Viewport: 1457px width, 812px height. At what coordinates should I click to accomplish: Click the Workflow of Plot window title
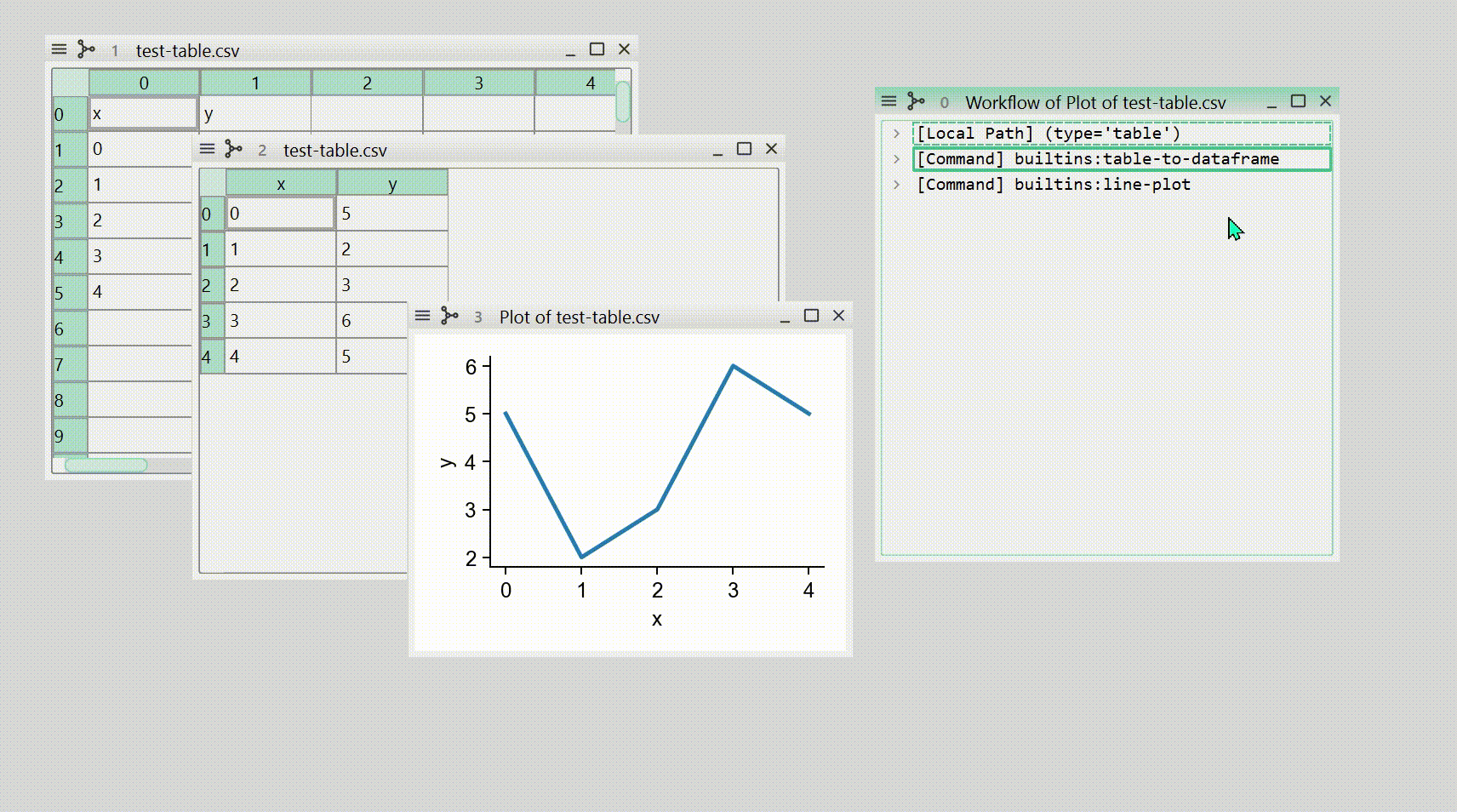click(x=1095, y=102)
